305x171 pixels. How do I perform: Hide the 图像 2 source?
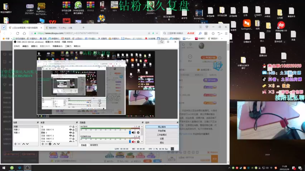pos(71,133)
